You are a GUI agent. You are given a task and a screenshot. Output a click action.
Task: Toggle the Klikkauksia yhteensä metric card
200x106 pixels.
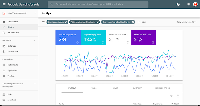pos(68,38)
